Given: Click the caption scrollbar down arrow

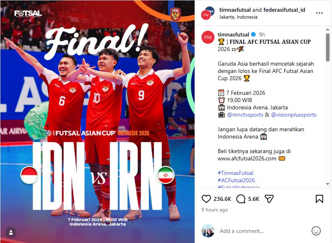Looking at the screenshot, I should [328, 184].
